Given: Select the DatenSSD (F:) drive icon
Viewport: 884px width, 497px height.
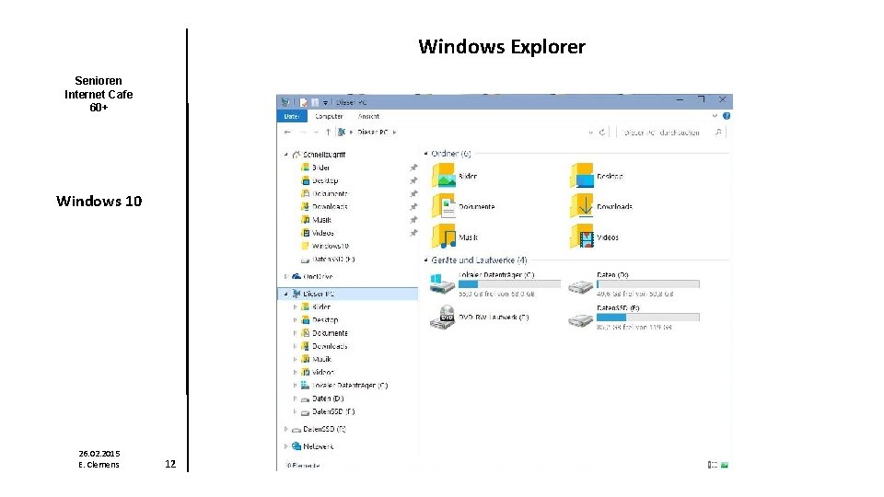Looking at the screenshot, I should tap(581, 320).
